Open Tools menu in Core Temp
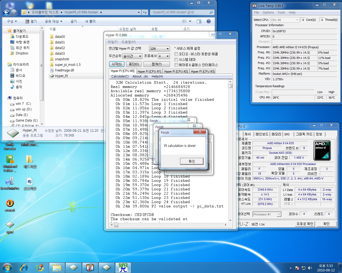Screen dimensions: 342x273 [x=281, y=13]
